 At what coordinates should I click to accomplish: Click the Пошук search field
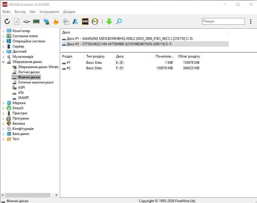[x=223, y=21]
